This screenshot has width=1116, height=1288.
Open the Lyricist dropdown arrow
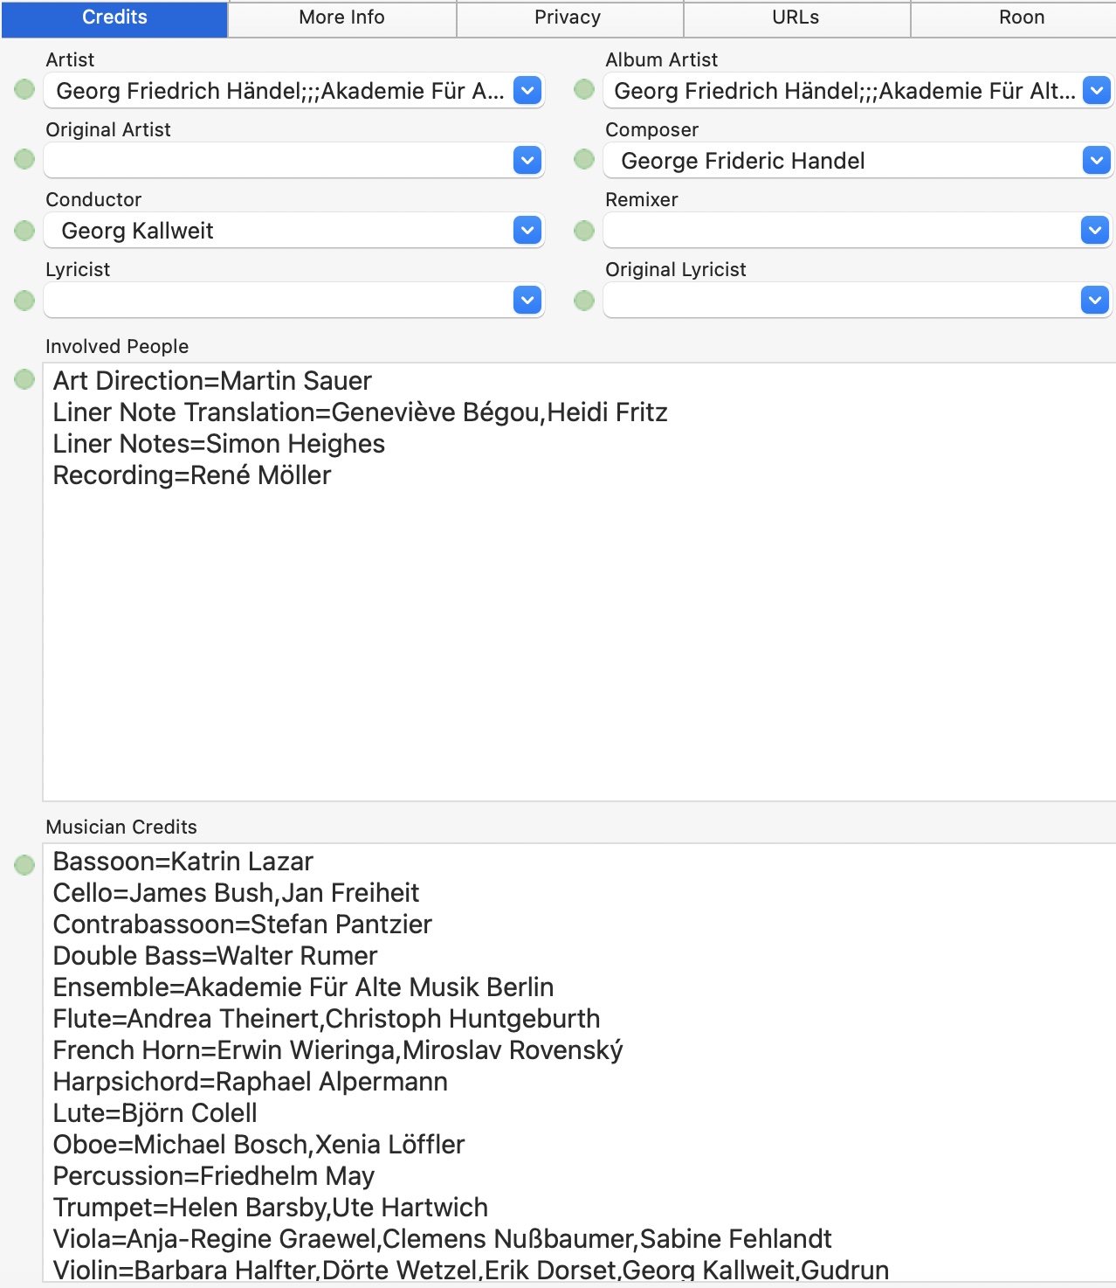point(527,300)
